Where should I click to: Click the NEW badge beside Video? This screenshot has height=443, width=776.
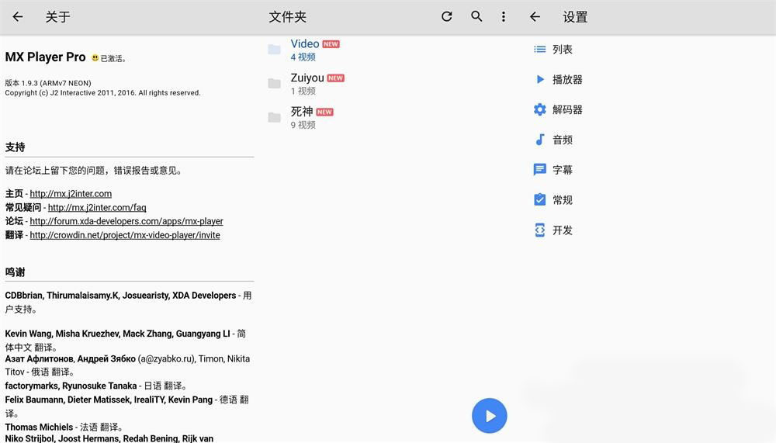point(331,44)
